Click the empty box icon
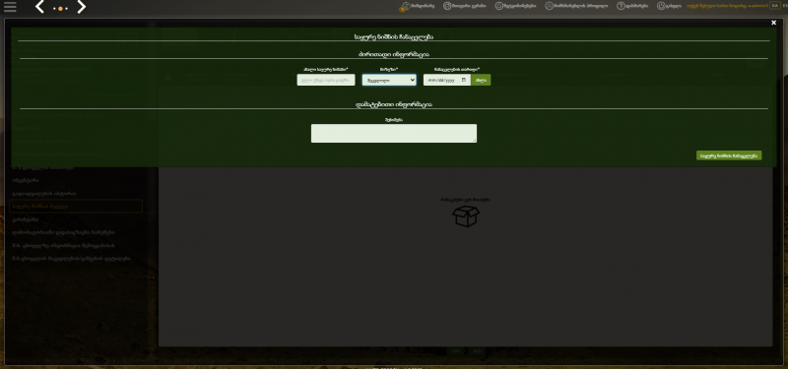The height and width of the screenshot is (369, 788). coord(466,216)
